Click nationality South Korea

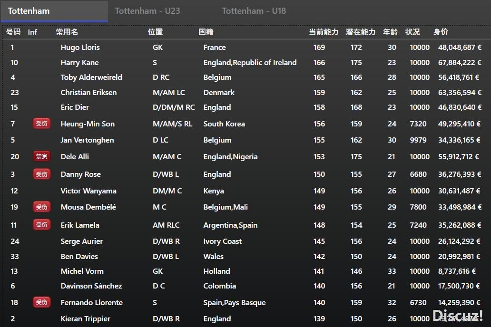coord(224,124)
